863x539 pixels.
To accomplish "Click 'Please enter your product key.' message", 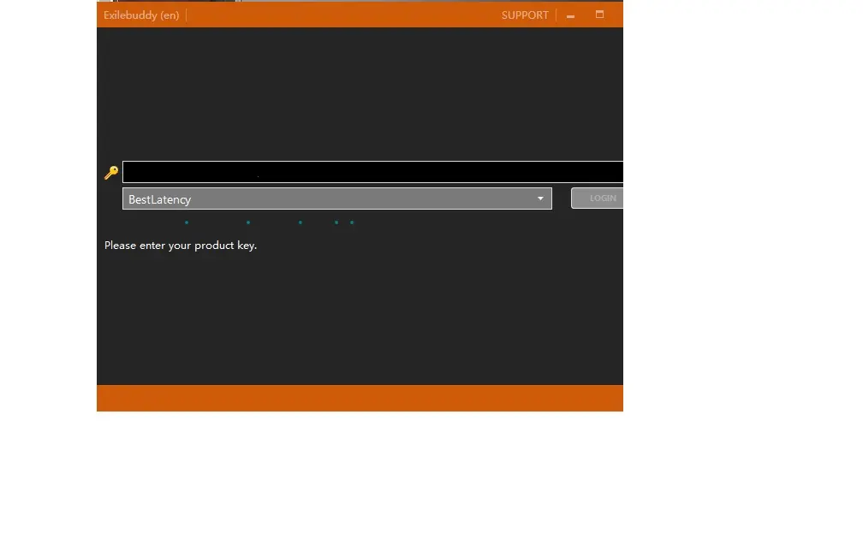I will tap(181, 246).
